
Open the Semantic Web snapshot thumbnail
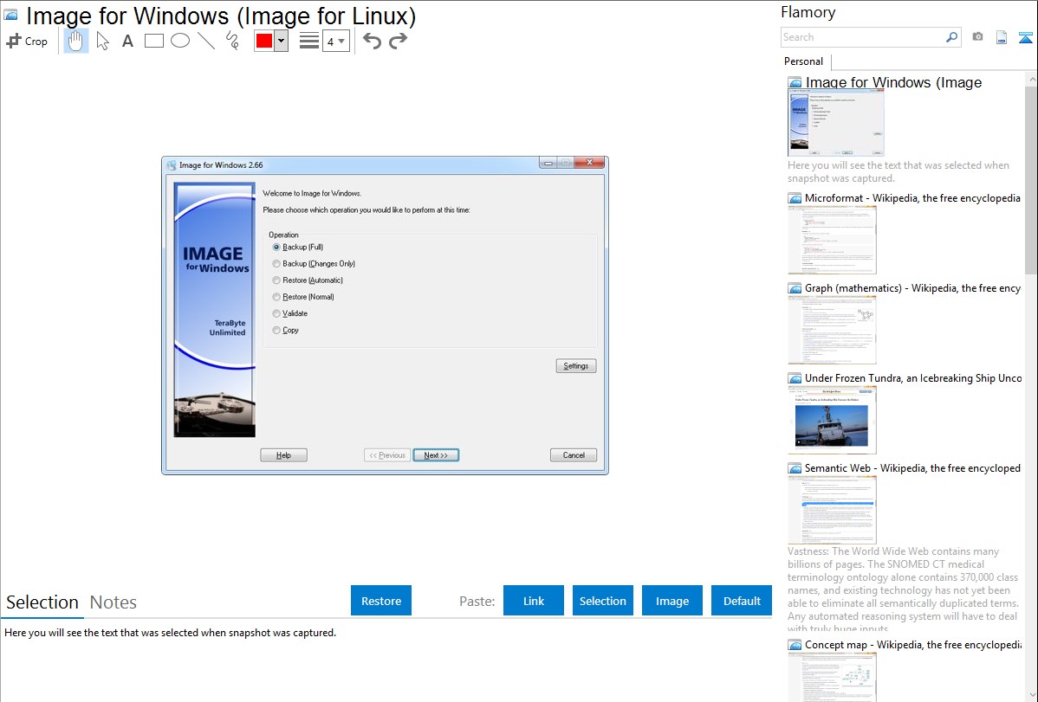pos(832,510)
